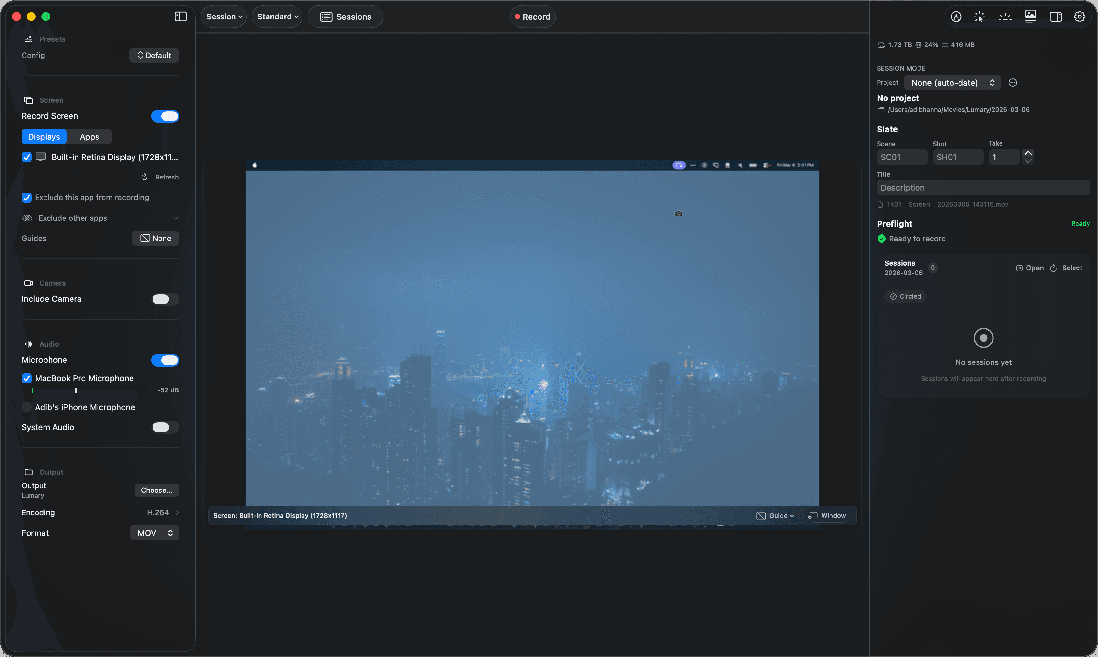Toggle the right sidebar panel
1098x657 pixels.
tap(1056, 17)
